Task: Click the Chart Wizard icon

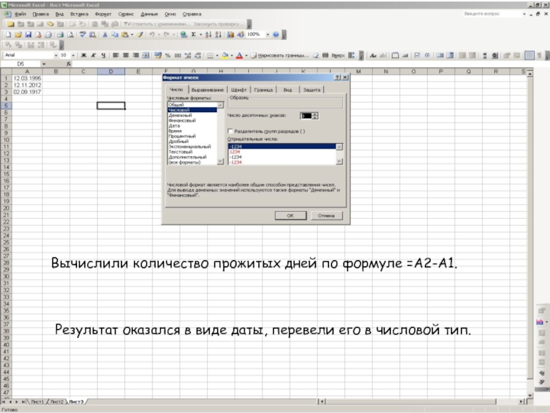Action: 231,34
